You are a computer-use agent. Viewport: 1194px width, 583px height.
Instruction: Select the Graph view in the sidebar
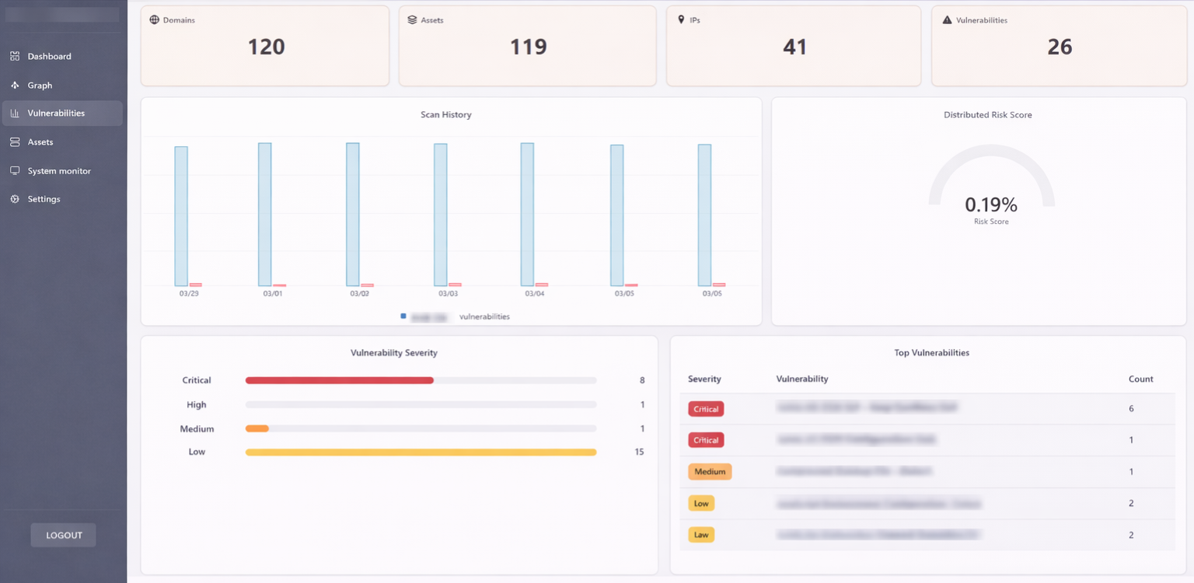pos(14,85)
